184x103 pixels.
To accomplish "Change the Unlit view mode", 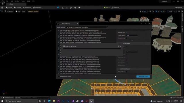I will coord(18,11).
